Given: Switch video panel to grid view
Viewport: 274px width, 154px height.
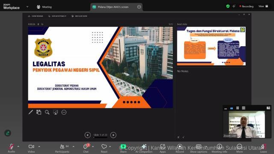Looking at the screenshot, I should tap(244, 108).
